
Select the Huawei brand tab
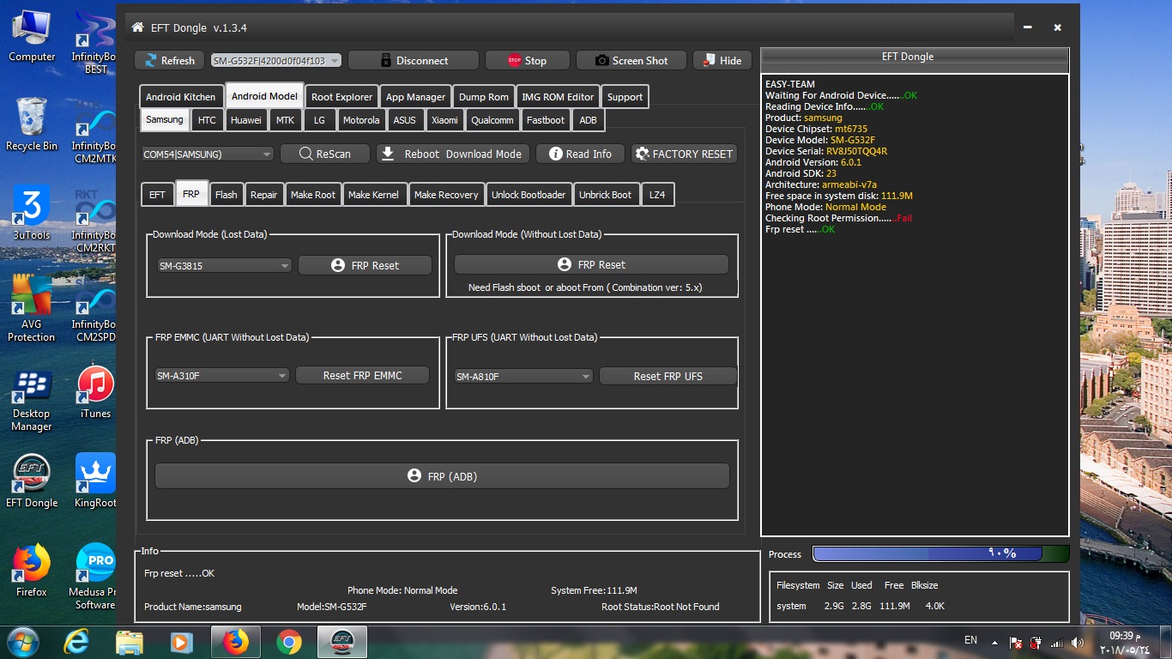tap(245, 120)
